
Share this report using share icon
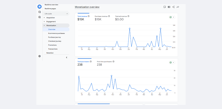(x=173, y=7)
